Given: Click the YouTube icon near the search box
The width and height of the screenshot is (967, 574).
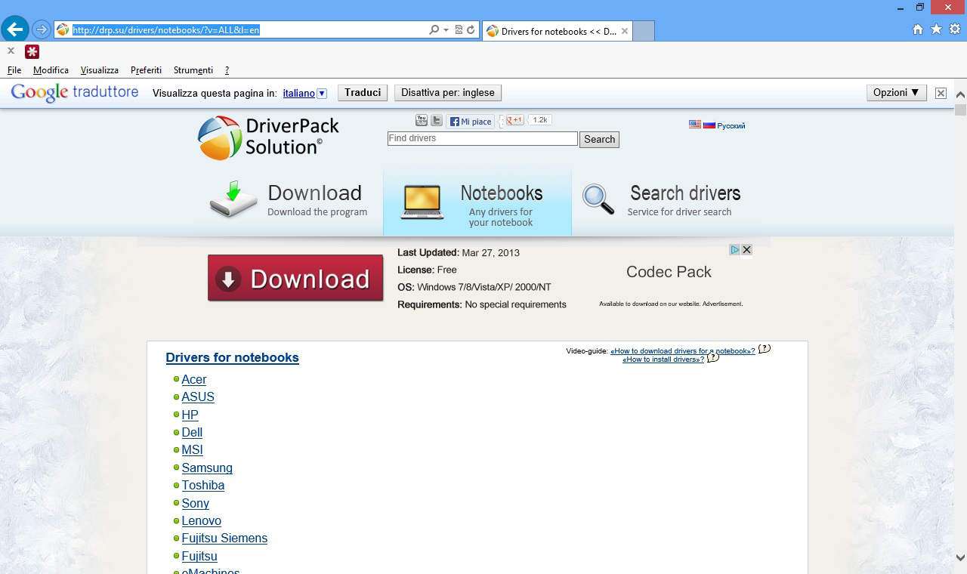Looking at the screenshot, I should click(x=422, y=119).
